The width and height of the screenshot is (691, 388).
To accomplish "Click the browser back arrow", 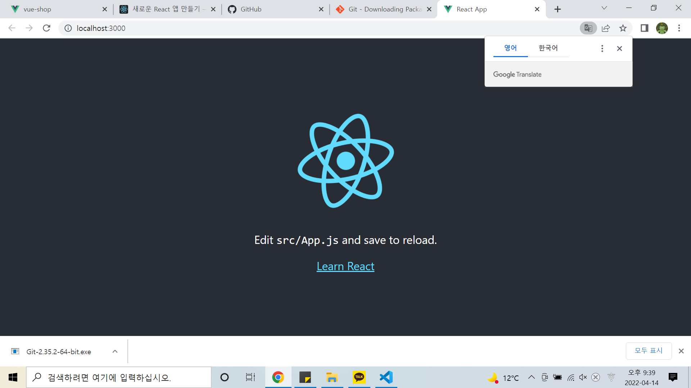I will coord(12,28).
